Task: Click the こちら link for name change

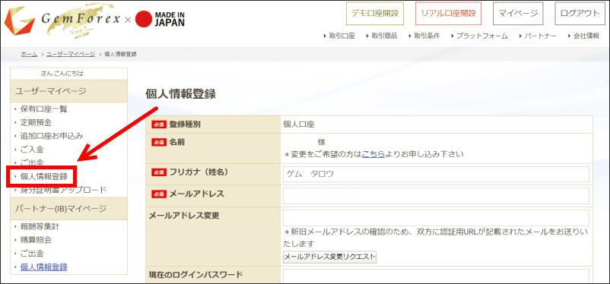Action: 373,154
